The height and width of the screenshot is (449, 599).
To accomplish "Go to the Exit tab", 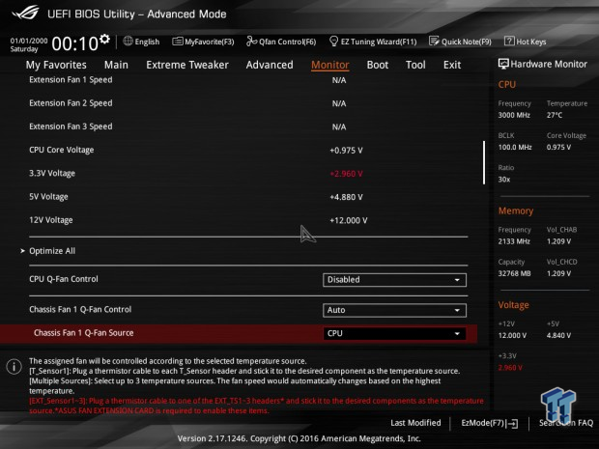I will (x=452, y=65).
